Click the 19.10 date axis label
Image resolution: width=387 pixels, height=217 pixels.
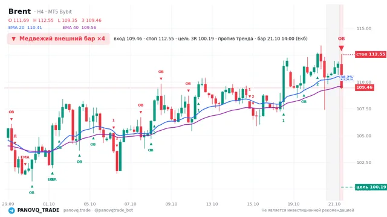click(294, 204)
